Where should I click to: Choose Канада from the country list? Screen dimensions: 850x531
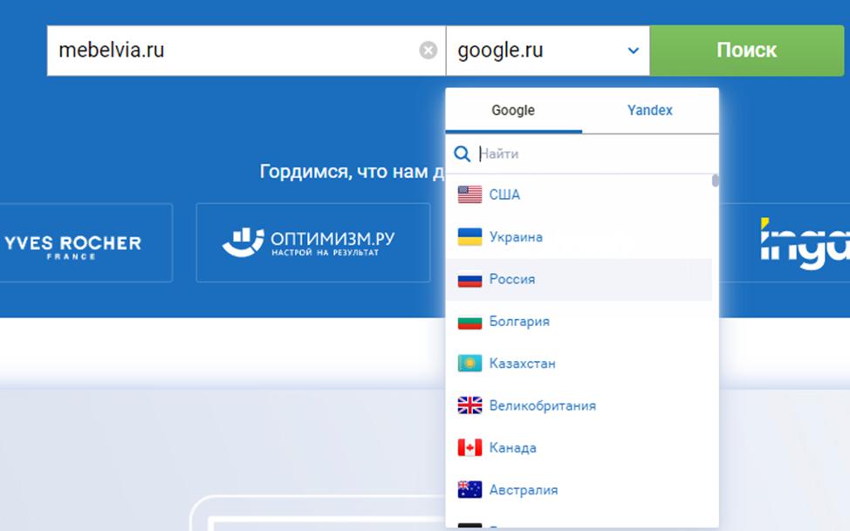pyautogui.click(x=579, y=447)
